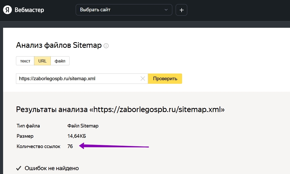Viewport: 290px width, 174px height.
Task: Switch to the файл upload mode
Action: [x=60, y=61]
